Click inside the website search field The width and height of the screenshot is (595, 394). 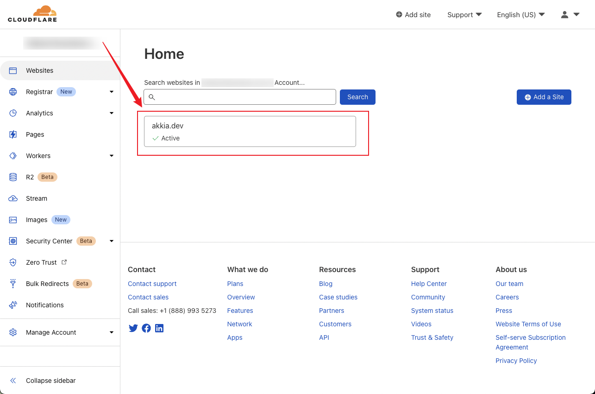[x=239, y=97]
